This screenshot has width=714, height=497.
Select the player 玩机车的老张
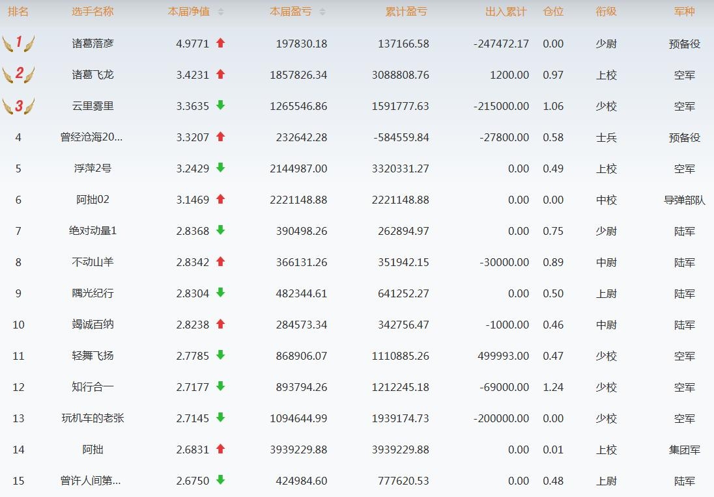pos(93,418)
